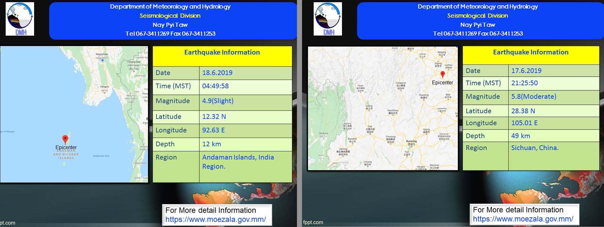Image resolution: width=604 pixels, height=227 pixels.
Task: Click the Andaman and Nicobar Islands map label
Action: click(66, 154)
